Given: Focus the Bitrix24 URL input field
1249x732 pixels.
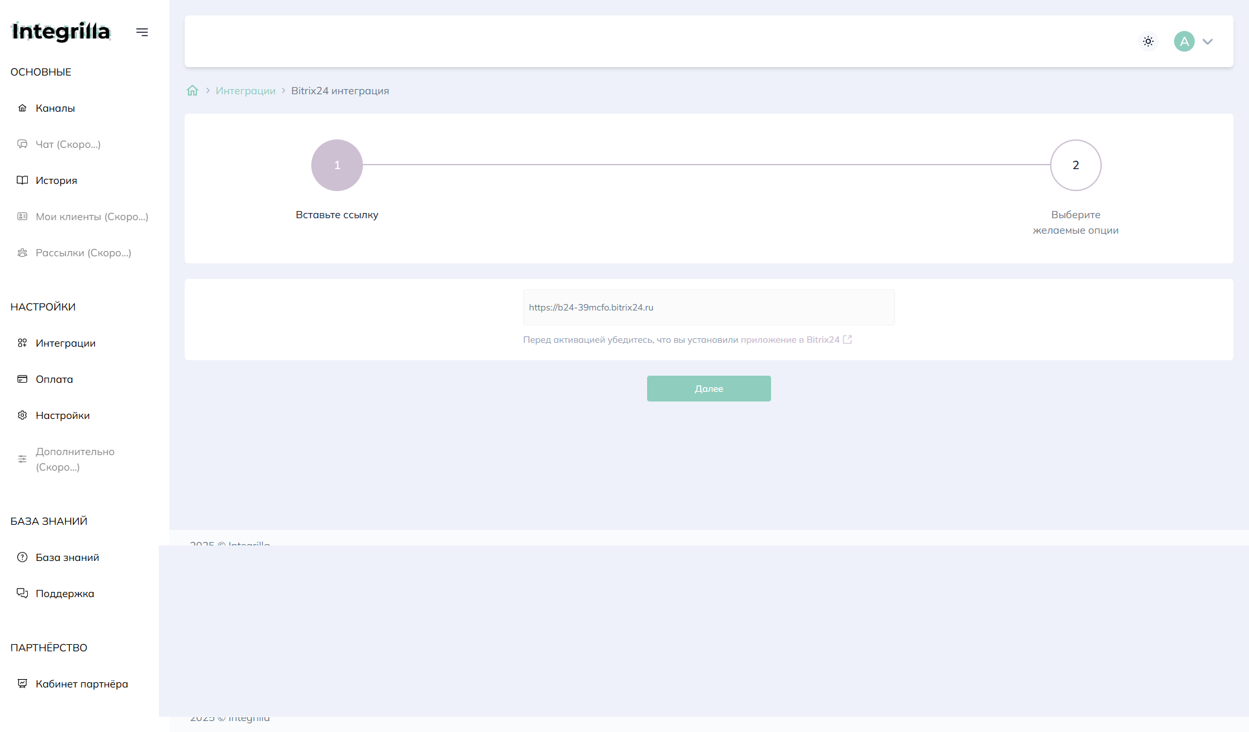Looking at the screenshot, I should [x=708, y=307].
